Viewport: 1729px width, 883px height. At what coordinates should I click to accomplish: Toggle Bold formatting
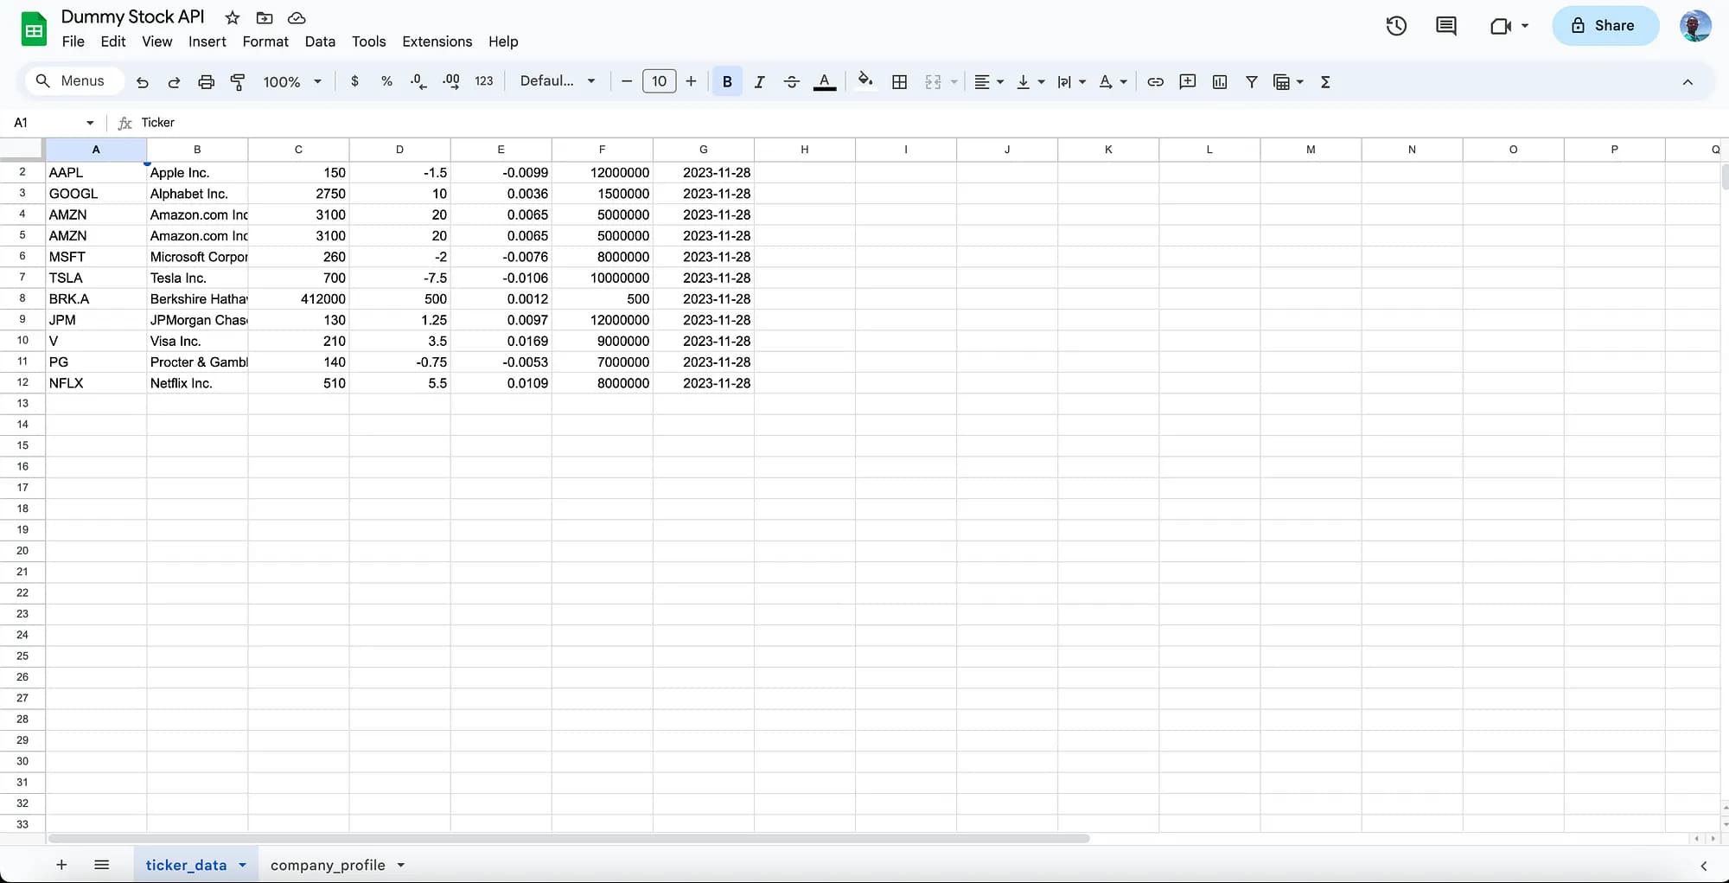[727, 81]
